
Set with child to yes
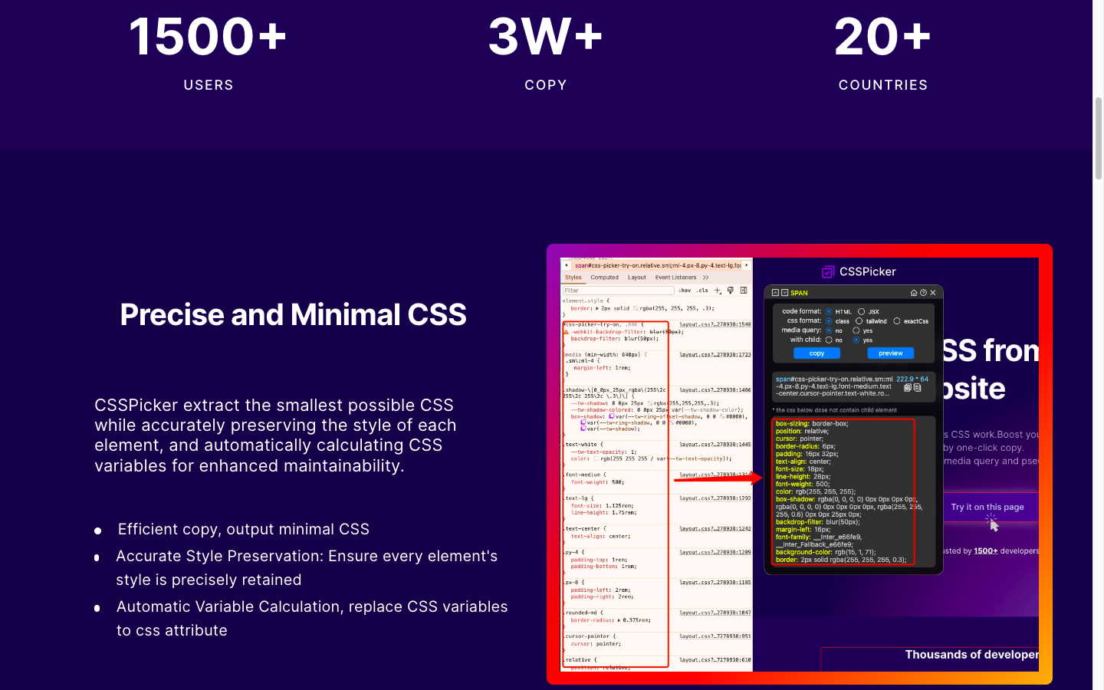(x=856, y=340)
